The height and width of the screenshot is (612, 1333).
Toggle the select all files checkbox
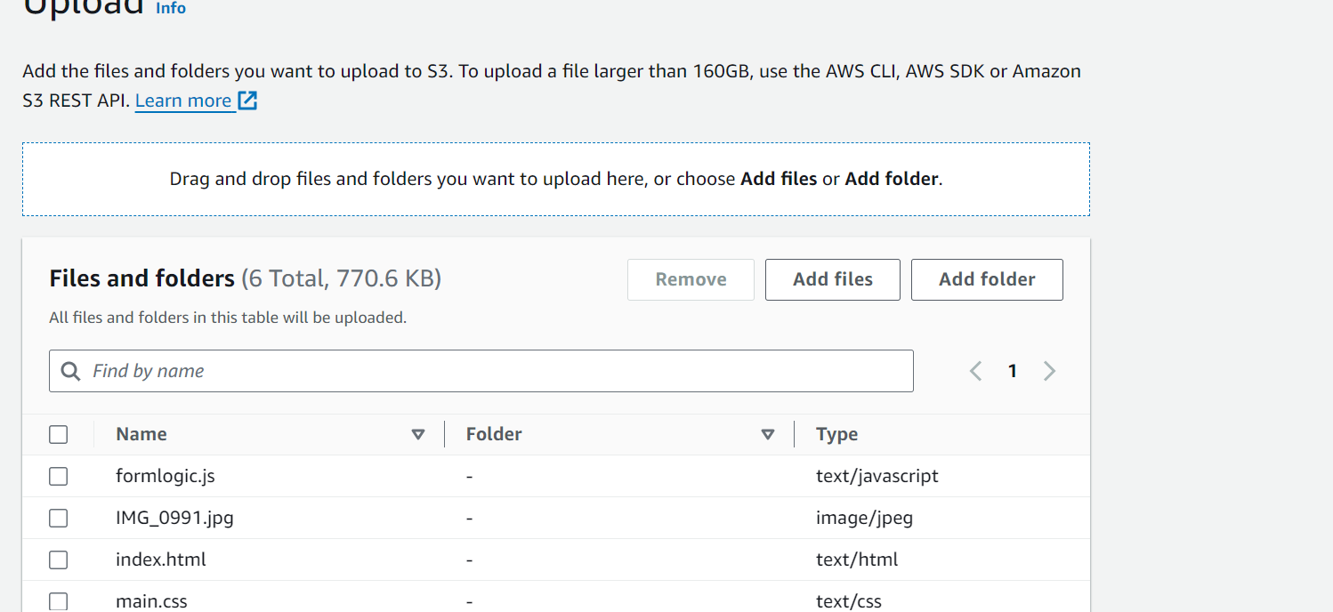(x=59, y=434)
